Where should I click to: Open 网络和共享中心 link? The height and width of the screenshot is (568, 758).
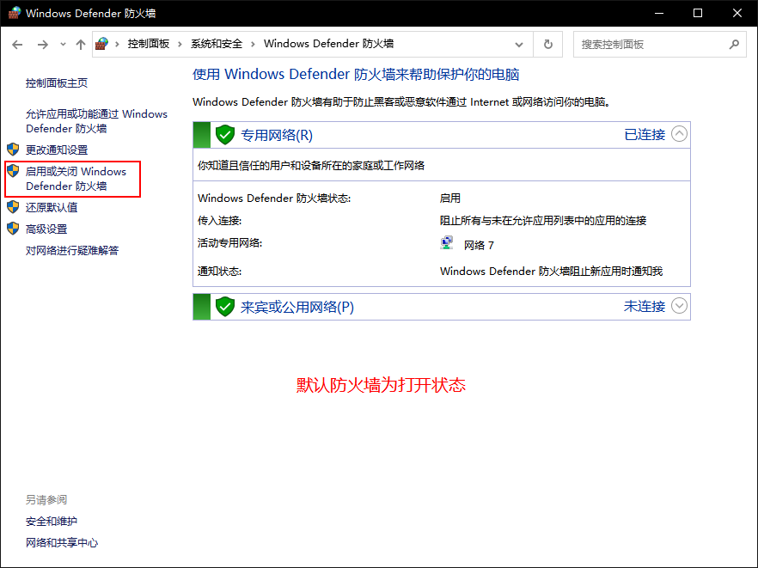point(62,543)
